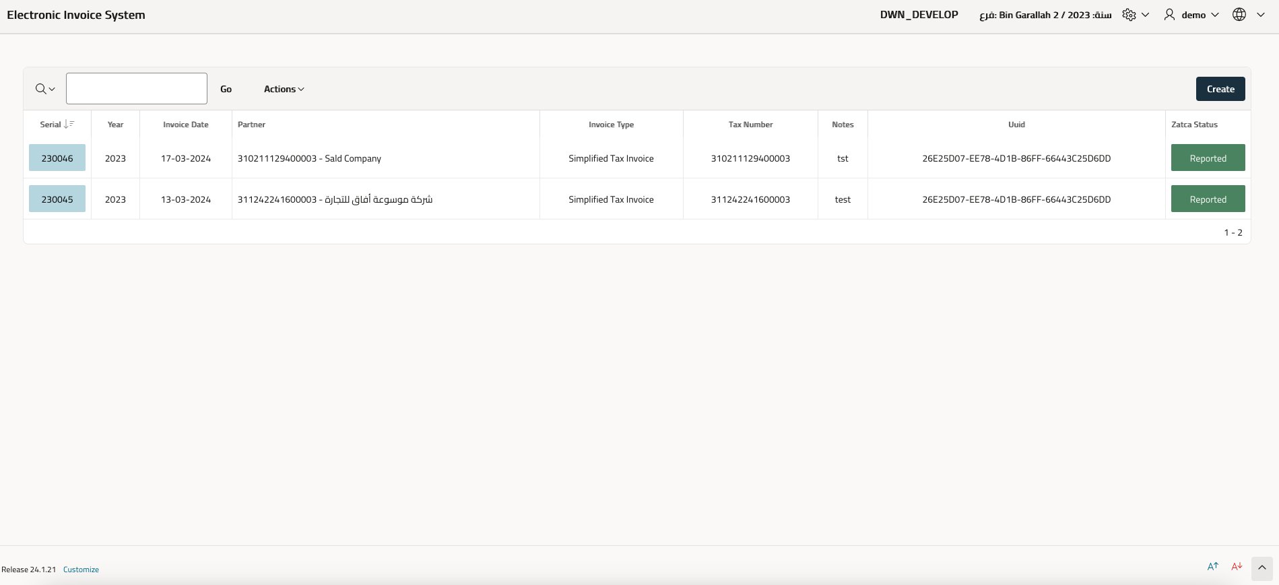Click the 'tst' notes cell
The image size is (1279, 585).
pos(843,158)
